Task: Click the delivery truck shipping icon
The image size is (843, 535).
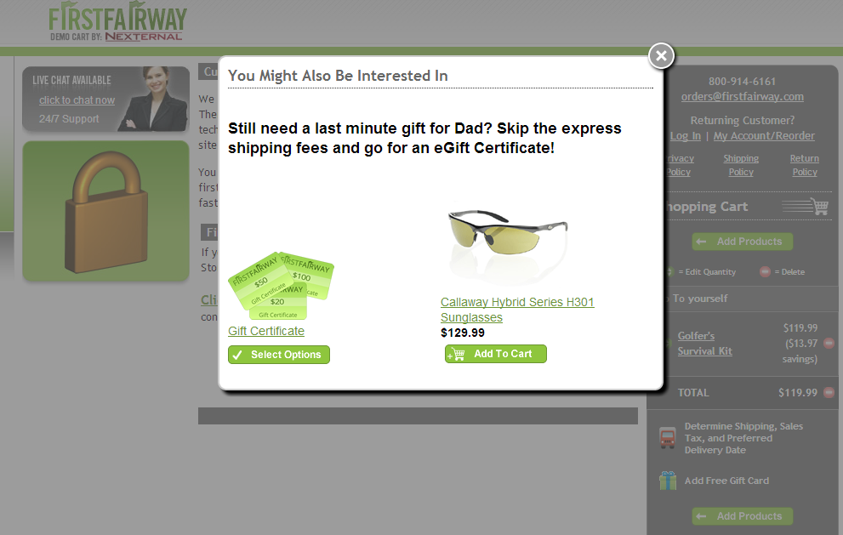Action: click(667, 438)
